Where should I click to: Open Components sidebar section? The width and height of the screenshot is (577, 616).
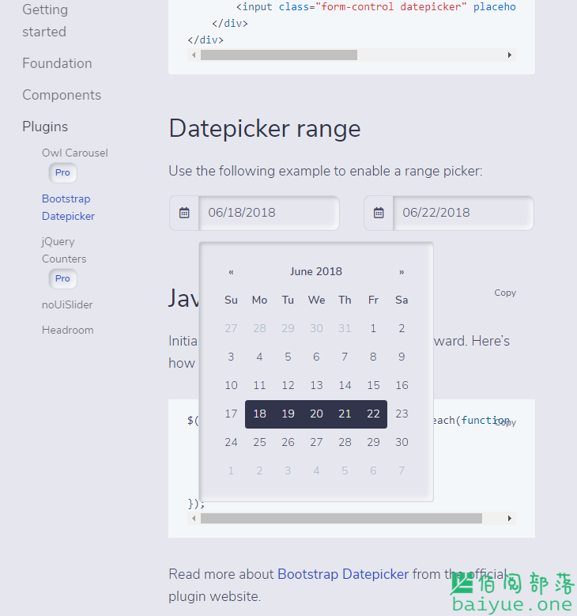click(x=62, y=95)
